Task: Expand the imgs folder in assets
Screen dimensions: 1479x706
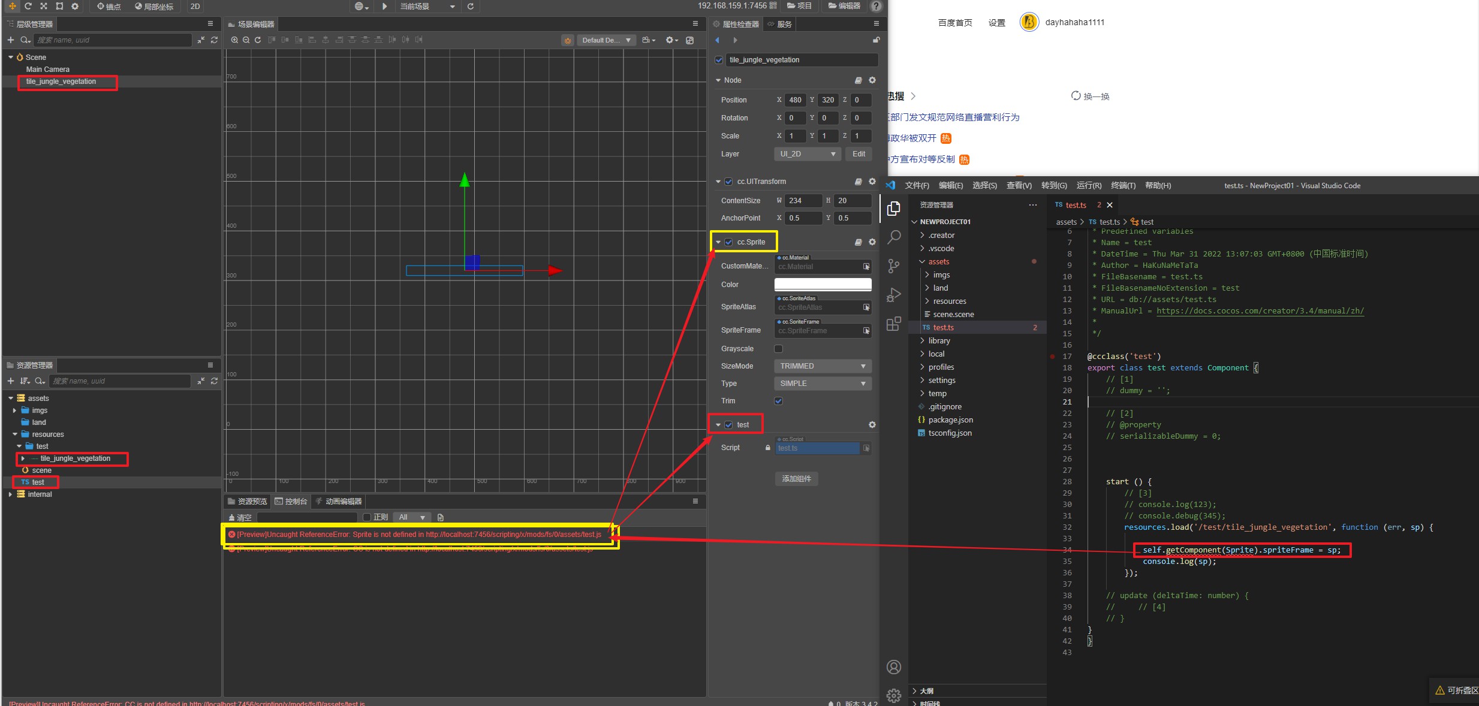Action: [x=14, y=411]
